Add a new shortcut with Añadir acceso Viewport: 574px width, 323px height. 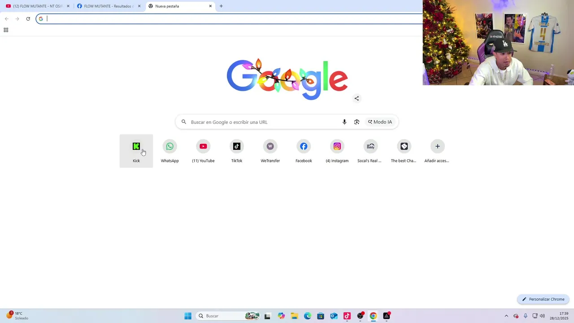[437, 151]
